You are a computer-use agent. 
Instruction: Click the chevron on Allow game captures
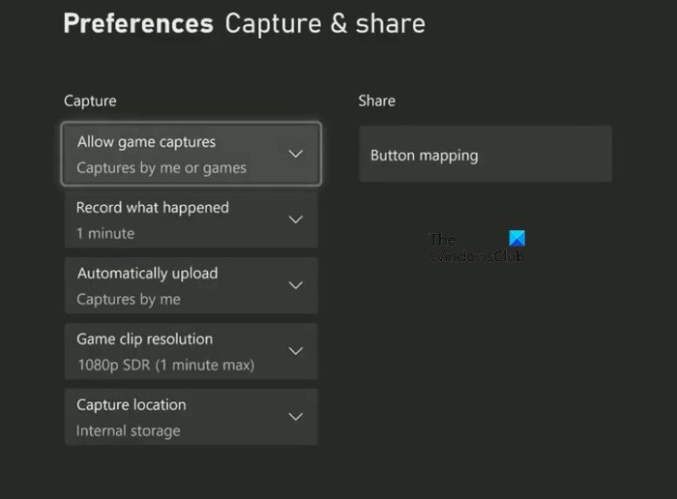[x=296, y=154]
